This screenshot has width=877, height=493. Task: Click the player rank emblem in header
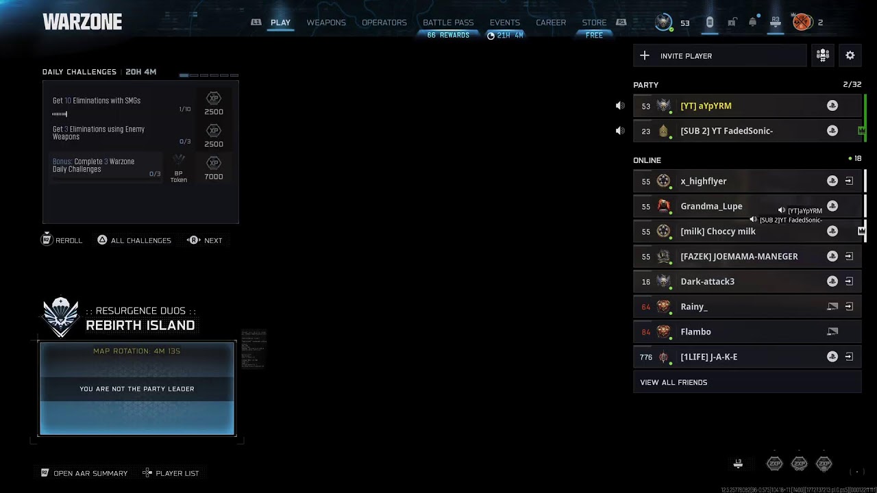(663, 22)
